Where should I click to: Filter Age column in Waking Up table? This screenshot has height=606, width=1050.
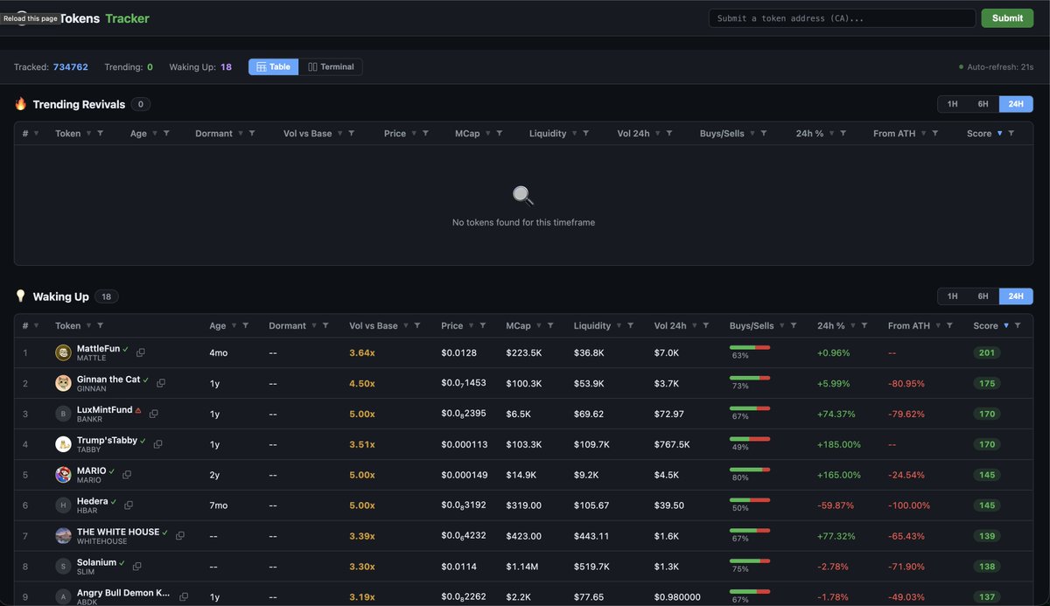pyautogui.click(x=246, y=326)
